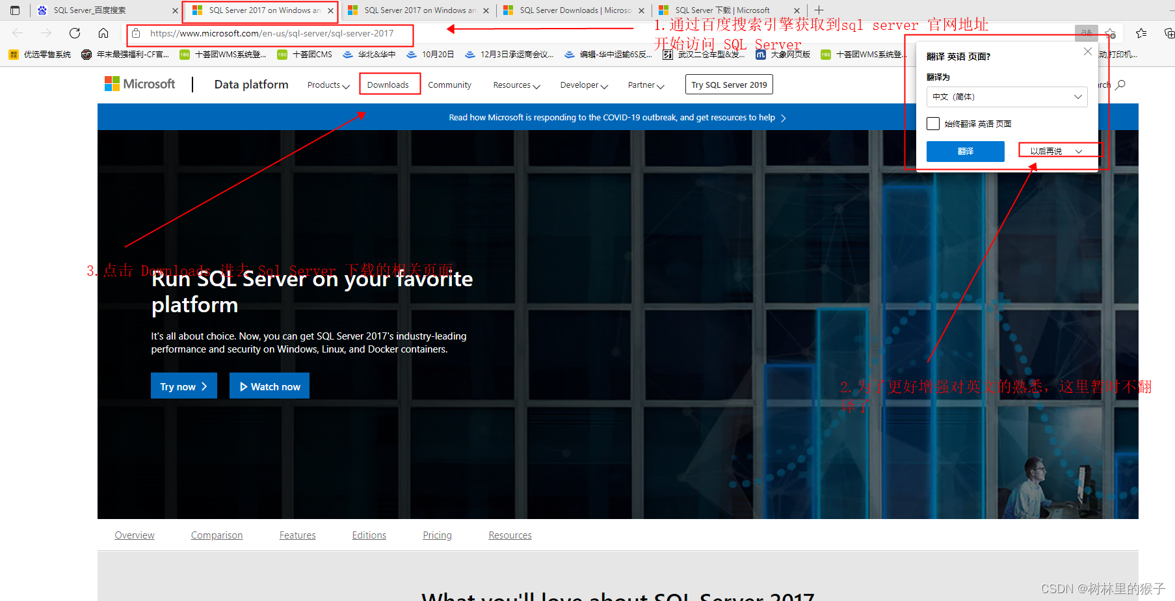Expand the Resources nav menu
The width and height of the screenshot is (1175, 601).
click(516, 85)
